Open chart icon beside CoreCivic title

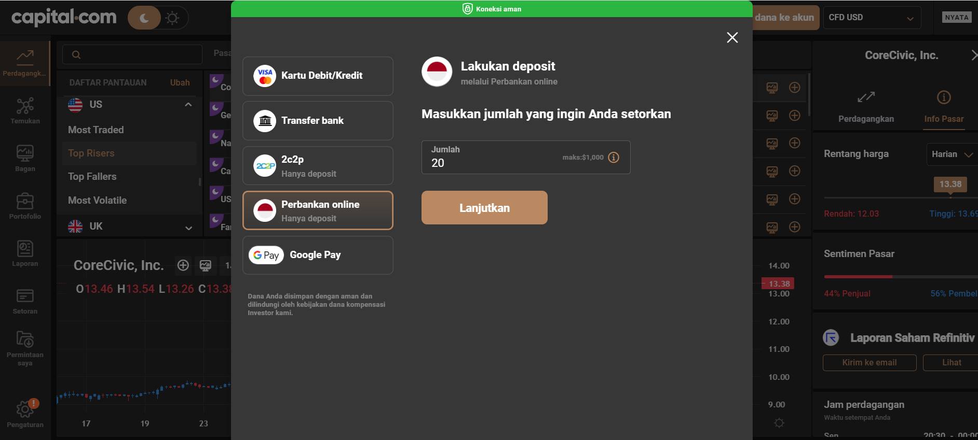pos(206,265)
